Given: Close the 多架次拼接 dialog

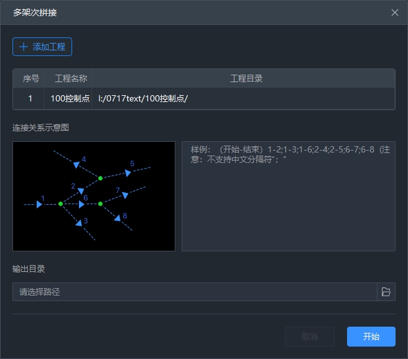Looking at the screenshot, I should (395, 12).
